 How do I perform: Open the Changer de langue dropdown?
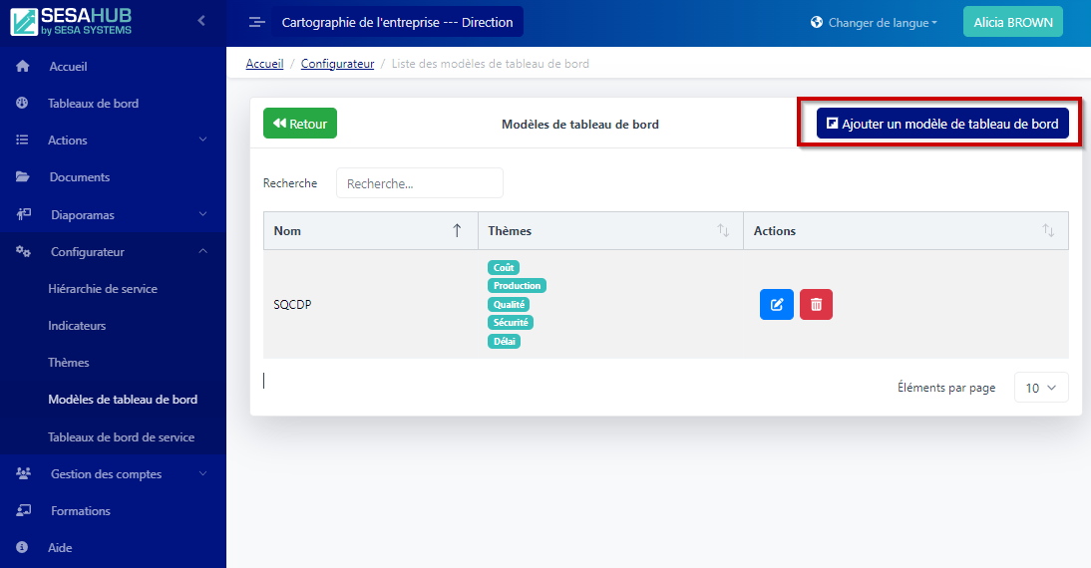coord(874,22)
